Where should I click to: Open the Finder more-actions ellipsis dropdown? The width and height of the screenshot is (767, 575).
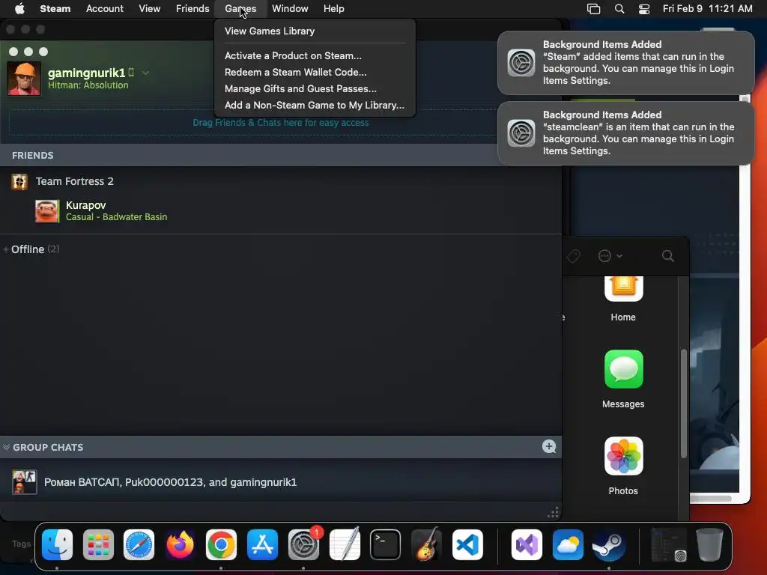pyautogui.click(x=610, y=256)
